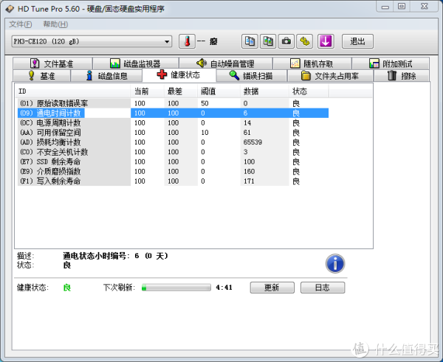Select the (E9) 介质磨损指数 row

173,171
